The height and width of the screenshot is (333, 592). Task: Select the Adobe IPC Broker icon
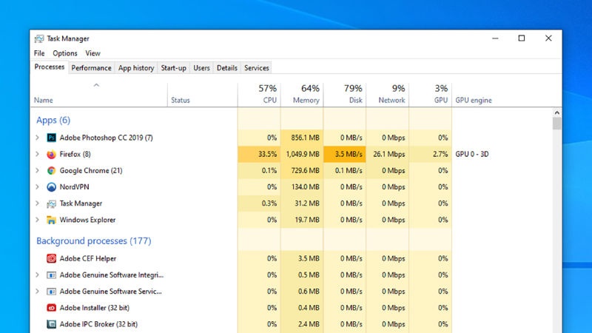tap(51, 324)
